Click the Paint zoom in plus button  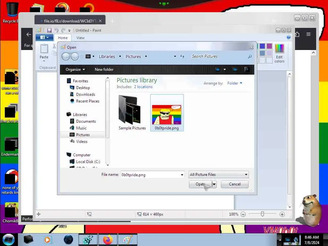(x=282, y=214)
